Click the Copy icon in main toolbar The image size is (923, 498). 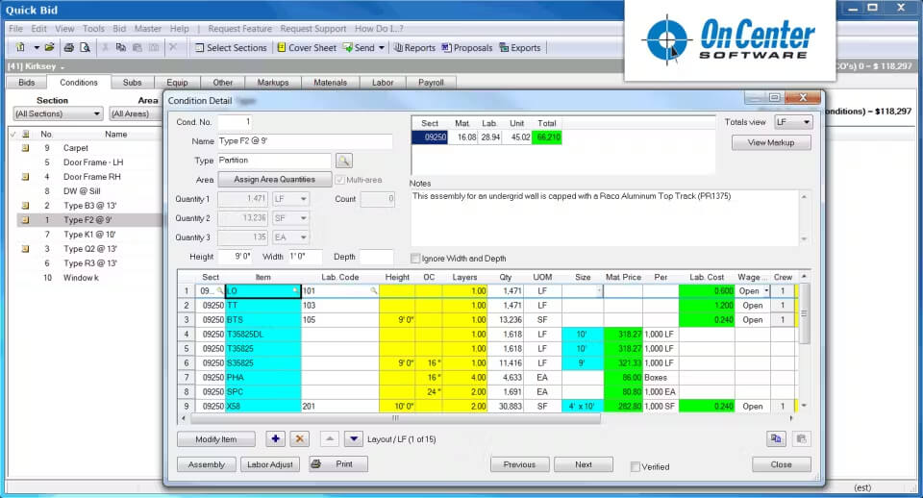[121, 47]
